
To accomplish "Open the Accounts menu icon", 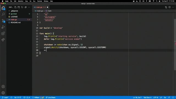I will (3, 87).
